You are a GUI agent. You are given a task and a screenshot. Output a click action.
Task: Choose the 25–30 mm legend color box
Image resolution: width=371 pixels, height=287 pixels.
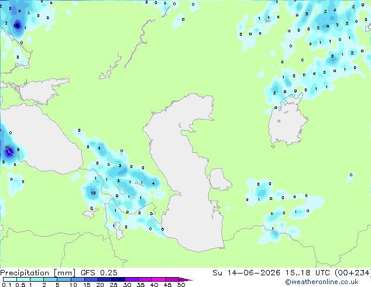[x=118, y=279]
